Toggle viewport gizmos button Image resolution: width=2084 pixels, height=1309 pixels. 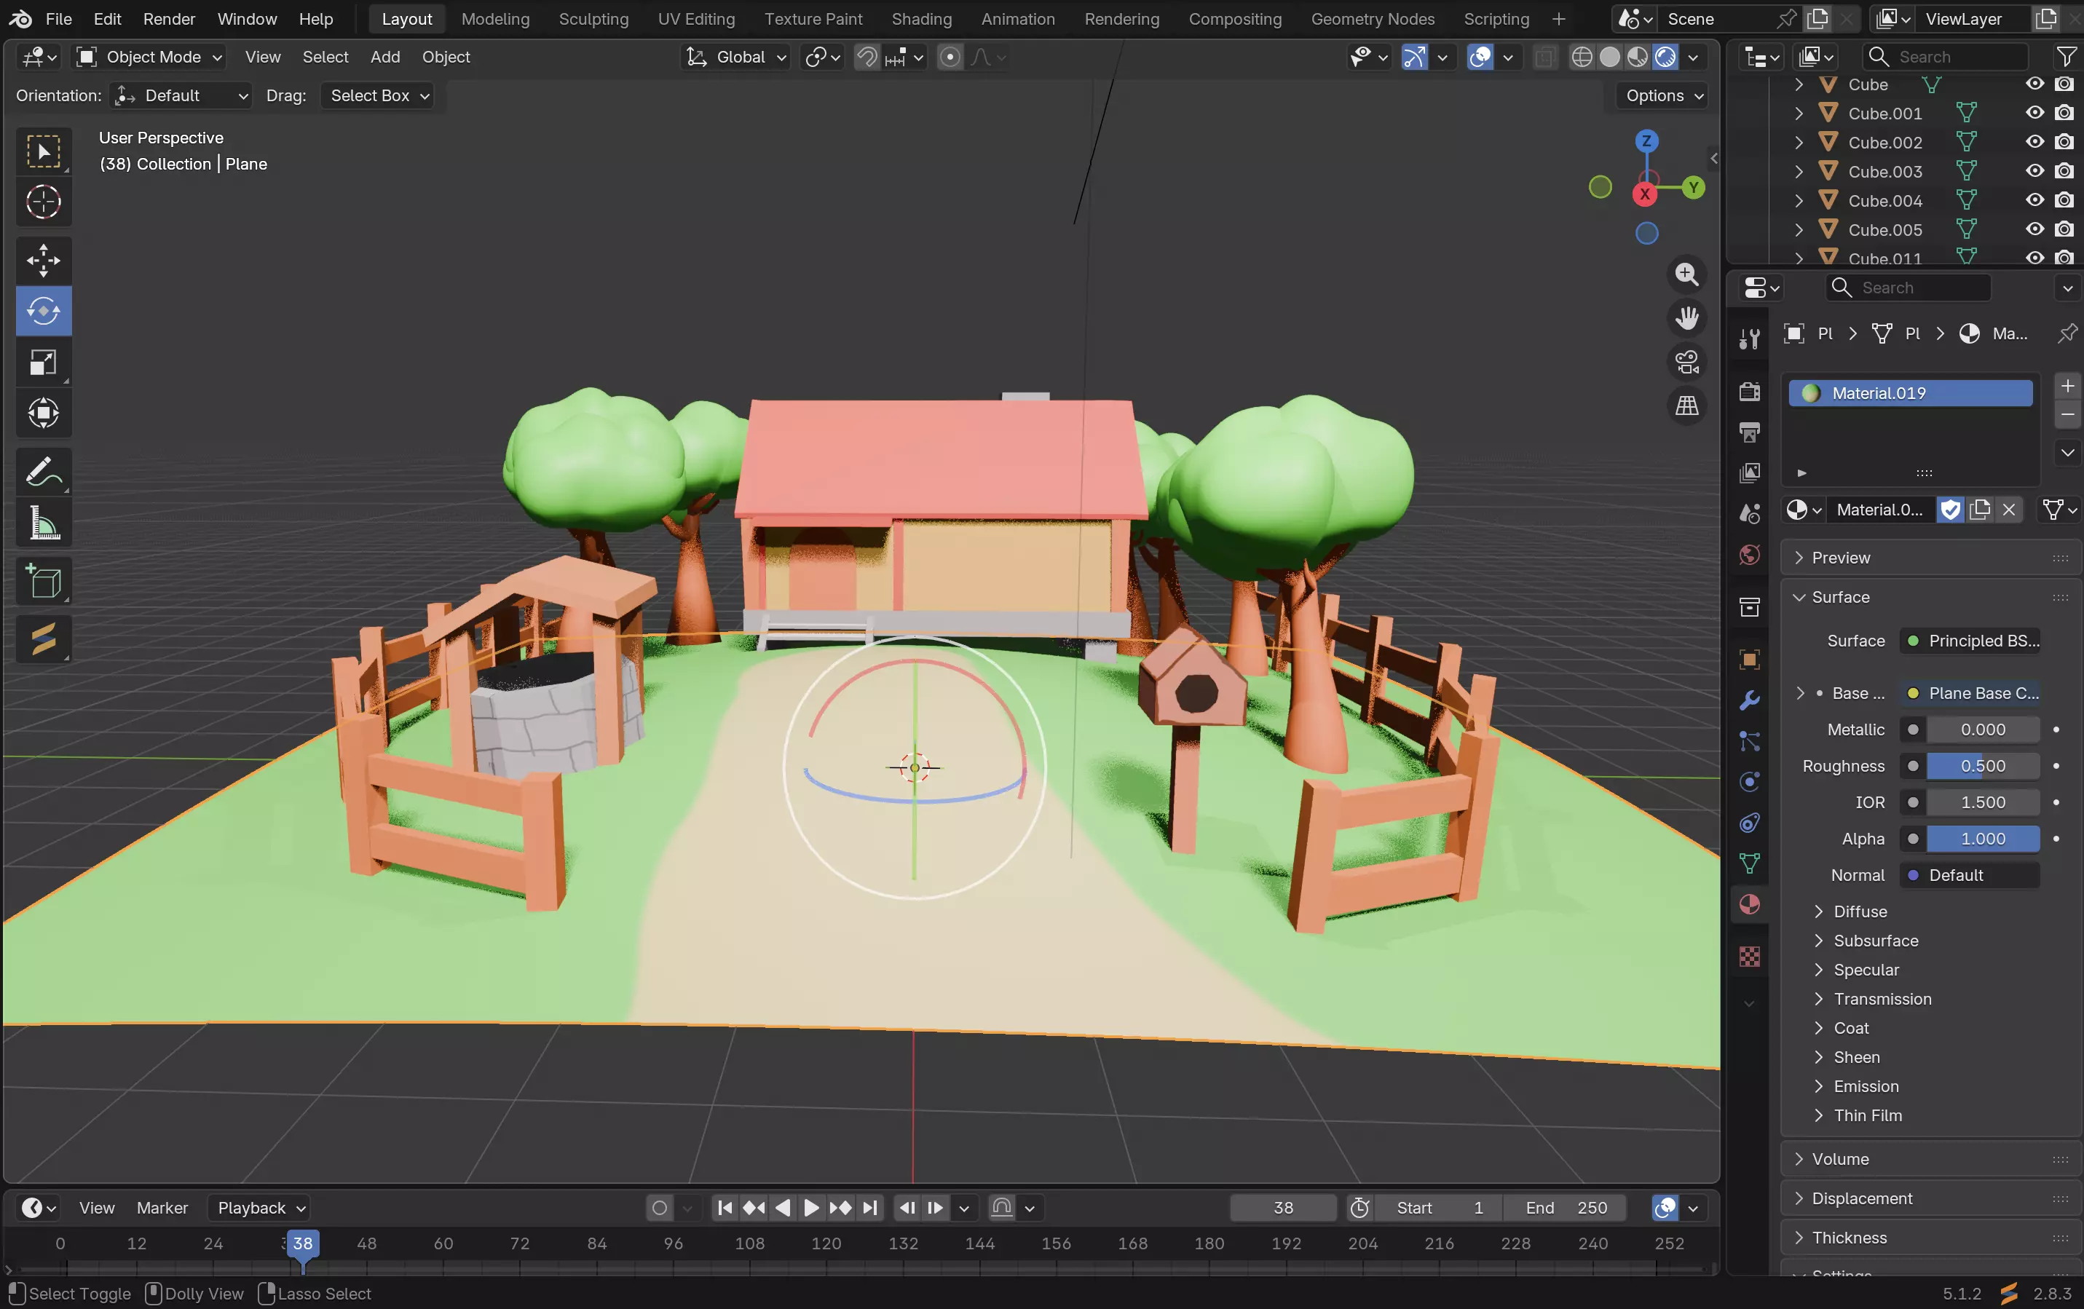point(1414,57)
